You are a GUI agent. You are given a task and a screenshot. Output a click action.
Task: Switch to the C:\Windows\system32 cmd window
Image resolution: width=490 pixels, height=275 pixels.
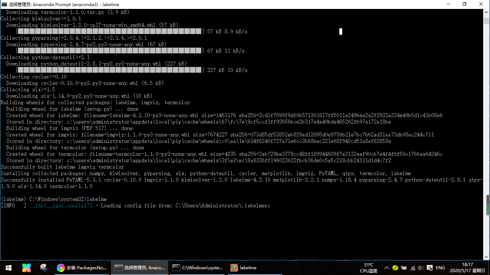[x=198, y=268]
